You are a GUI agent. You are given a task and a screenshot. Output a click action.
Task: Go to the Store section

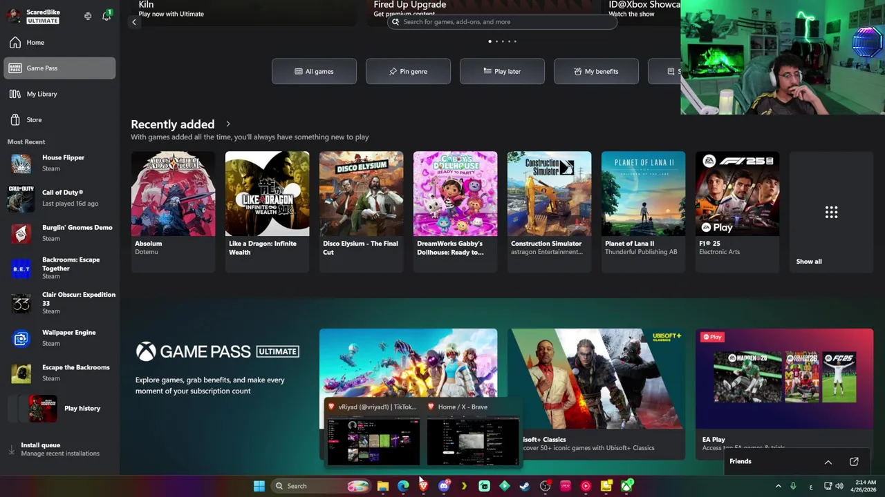coord(59,120)
